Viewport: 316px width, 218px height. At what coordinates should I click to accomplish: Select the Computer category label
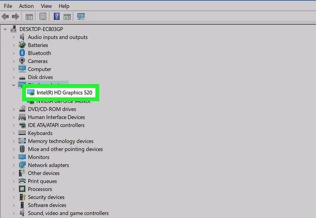39,69
